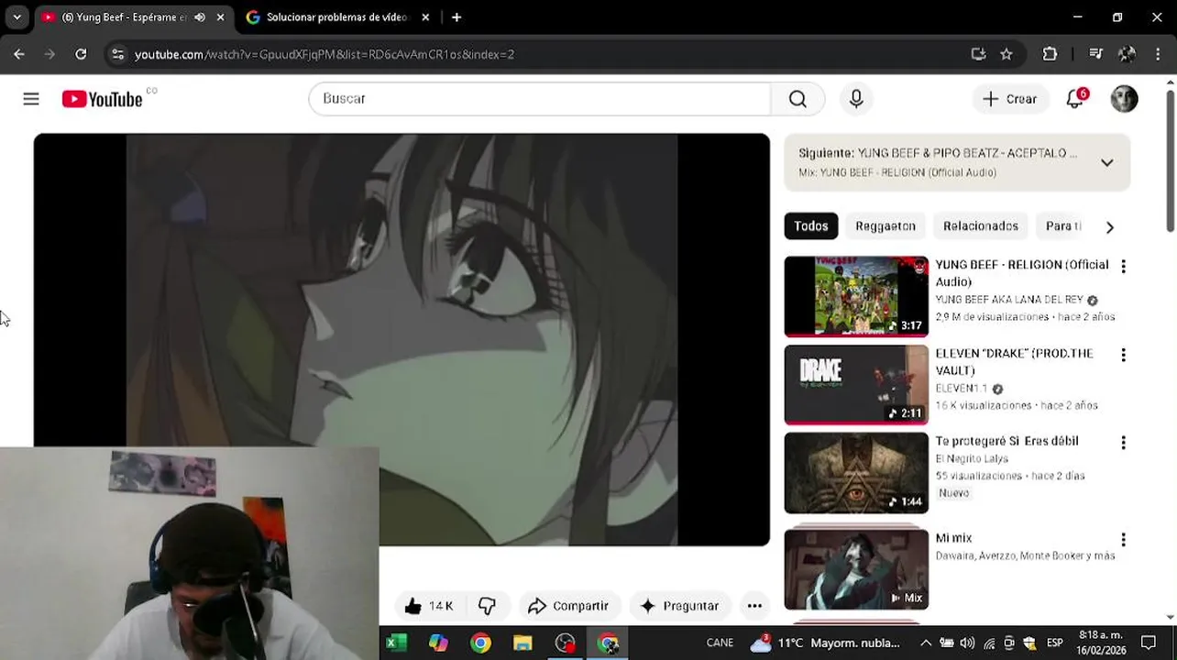Start voice search with microphone icon
Screen dimensions: 1177x660
pos(856,99)
